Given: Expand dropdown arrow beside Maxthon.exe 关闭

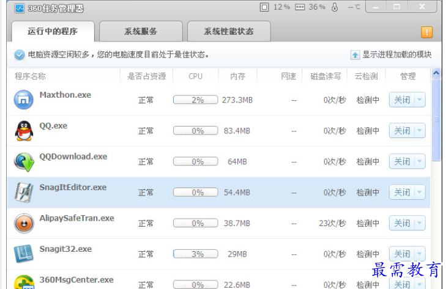Looking at the screenshot, I should (420, 100).
